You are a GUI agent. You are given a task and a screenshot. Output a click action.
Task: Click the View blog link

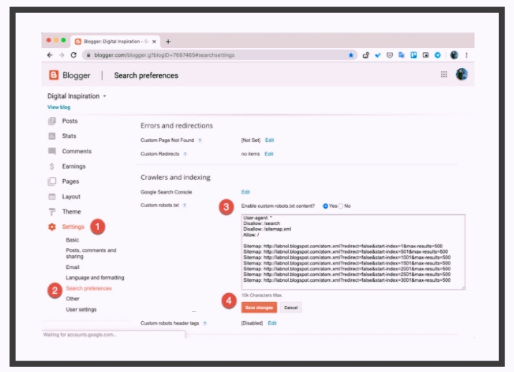click(59, 108)
